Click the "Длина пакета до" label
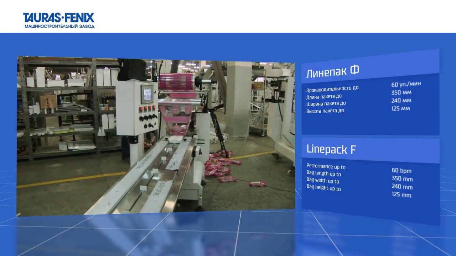 [x=324, y=96]
